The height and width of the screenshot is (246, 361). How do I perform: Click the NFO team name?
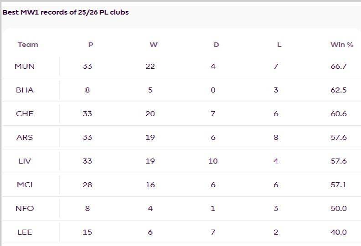point(25,209)
